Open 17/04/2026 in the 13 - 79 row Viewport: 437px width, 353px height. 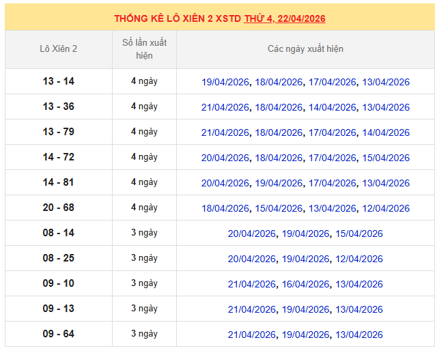pos(332,132)
